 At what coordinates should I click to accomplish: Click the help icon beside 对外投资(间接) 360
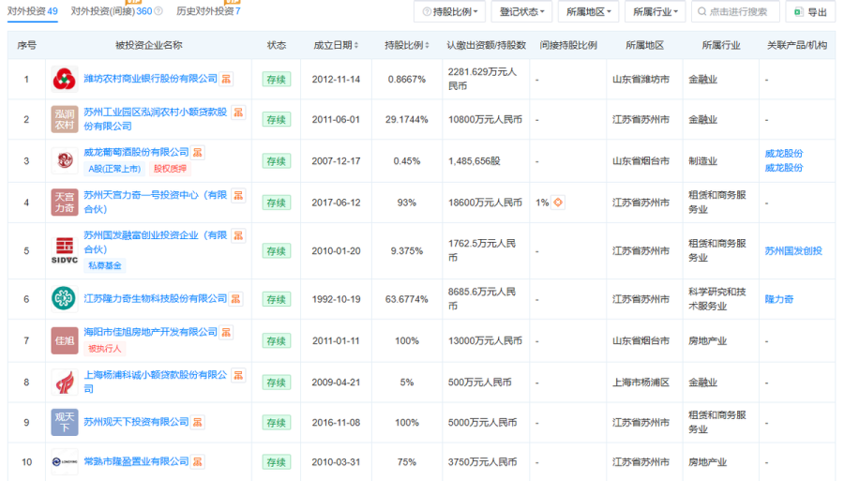pos(158,11)
